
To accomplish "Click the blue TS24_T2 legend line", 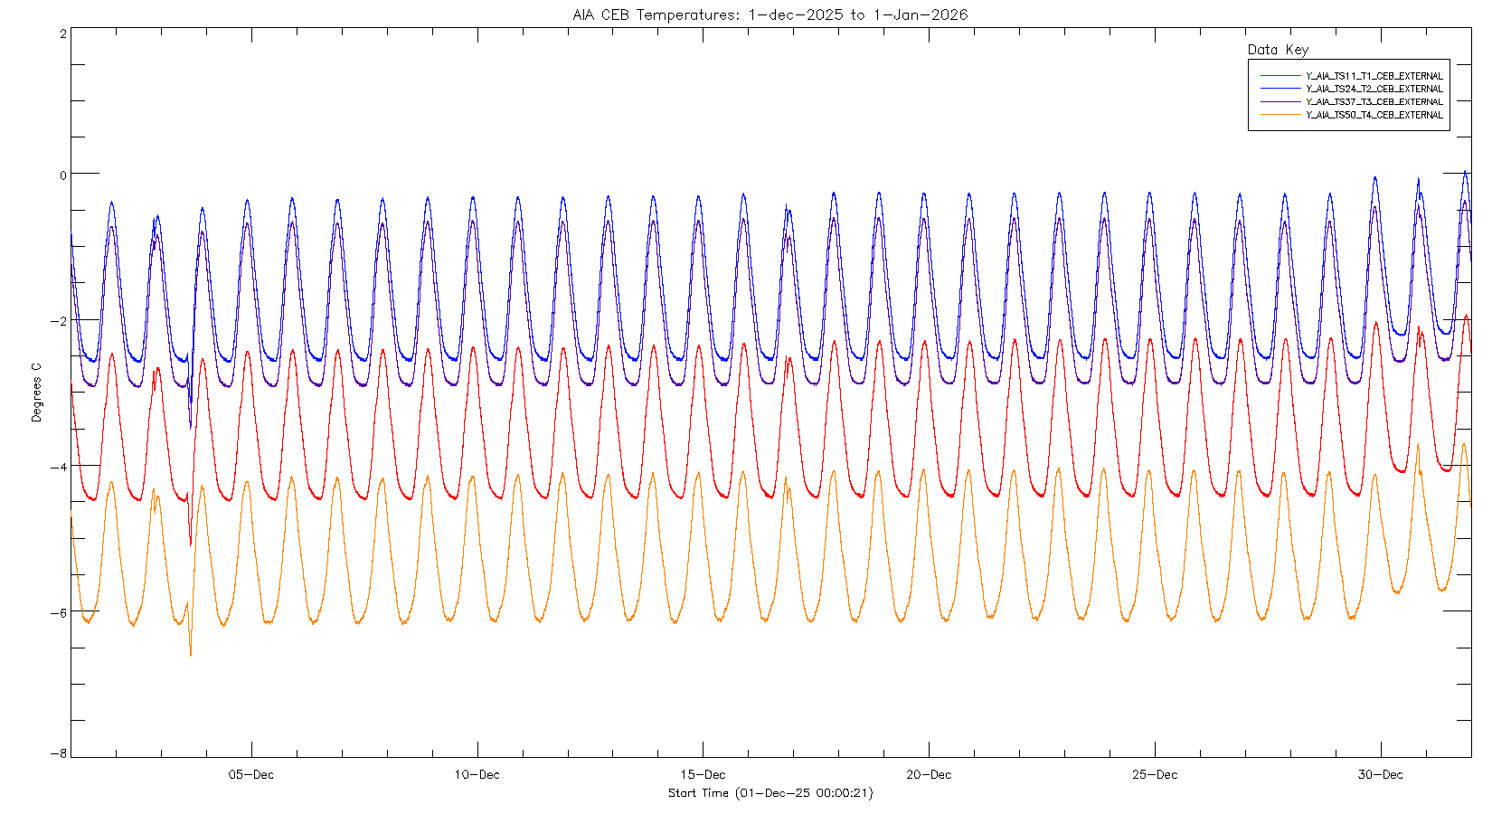I will tap(1279, 89).
